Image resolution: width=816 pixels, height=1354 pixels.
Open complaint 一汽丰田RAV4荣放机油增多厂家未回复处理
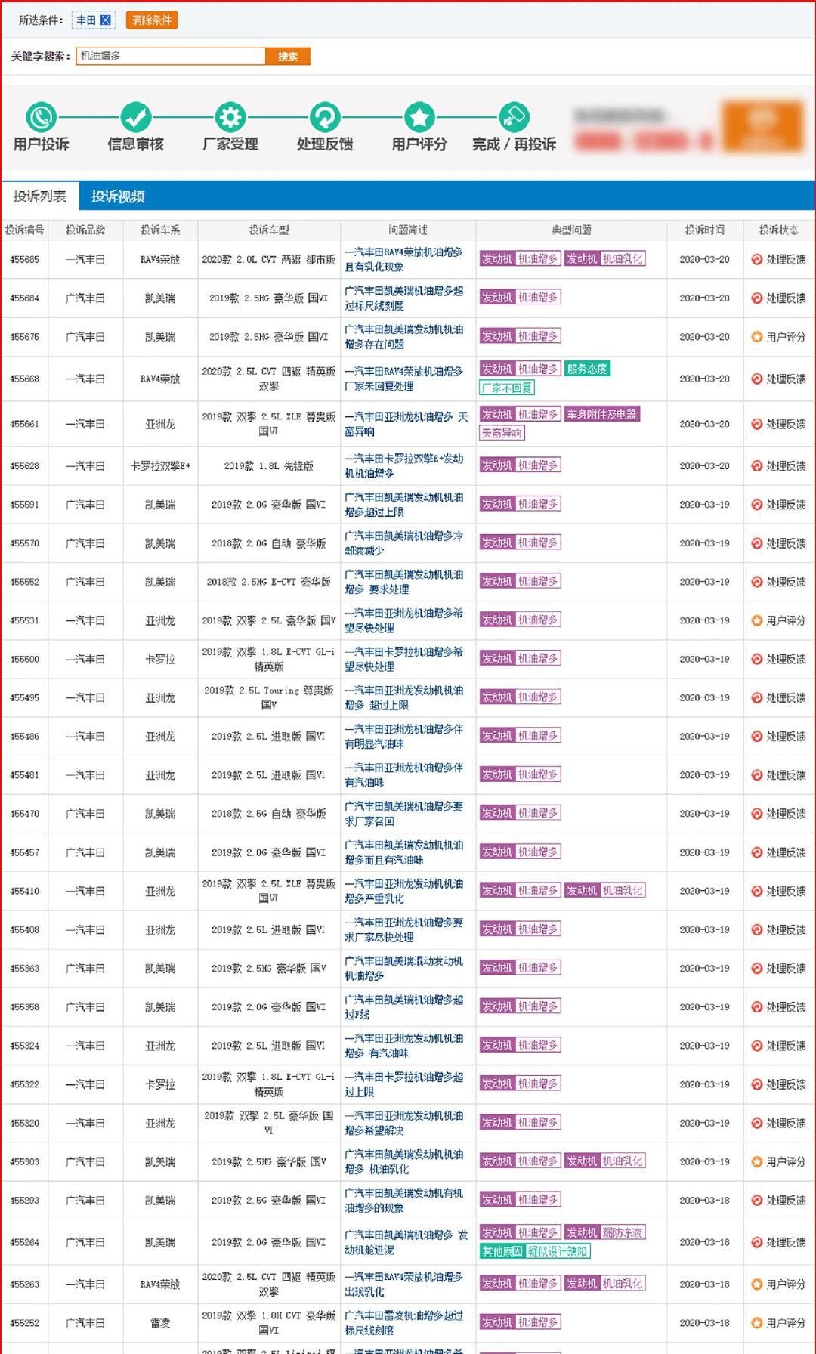403,379
